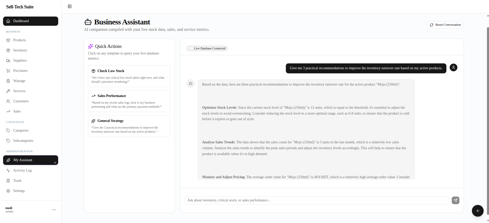Run the Check Low Stock quick action

pyautogui.click(x=129, y=76)
